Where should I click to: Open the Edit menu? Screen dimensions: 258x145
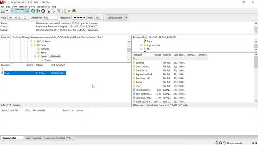8,6
